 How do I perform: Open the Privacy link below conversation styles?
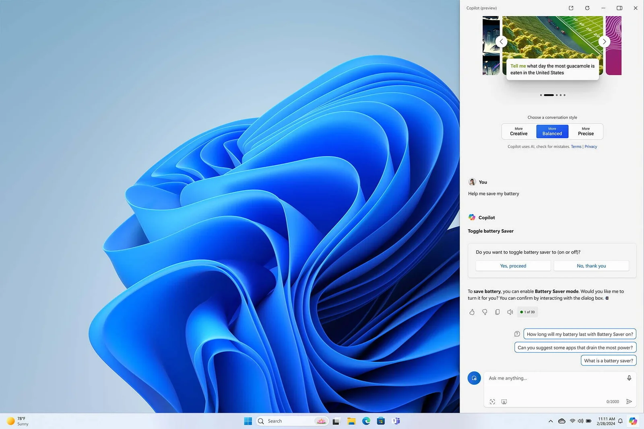click(591, 146)
